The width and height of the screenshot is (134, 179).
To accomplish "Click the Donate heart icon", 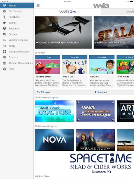I will pos(5,34).
